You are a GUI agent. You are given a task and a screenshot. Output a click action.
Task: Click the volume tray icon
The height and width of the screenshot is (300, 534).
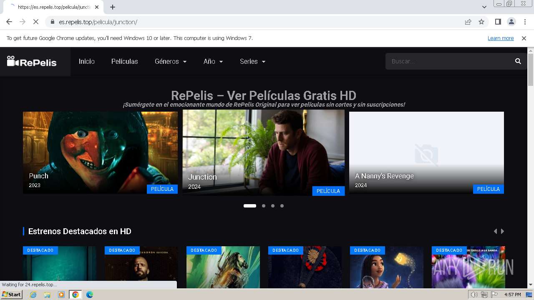(x=474, y=295)
